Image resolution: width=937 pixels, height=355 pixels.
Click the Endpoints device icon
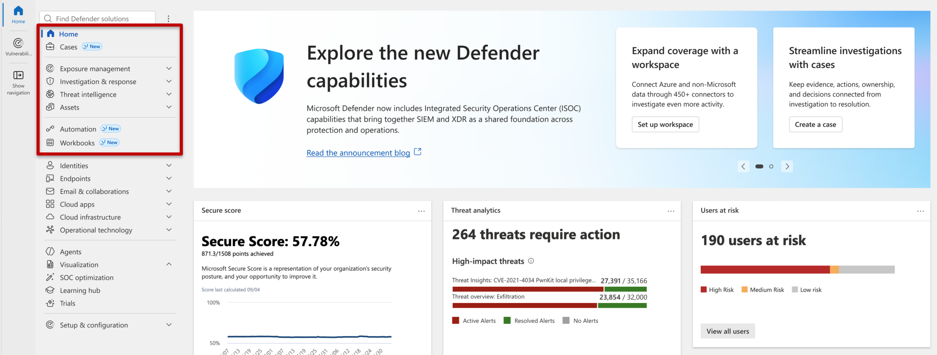(50, 178)
